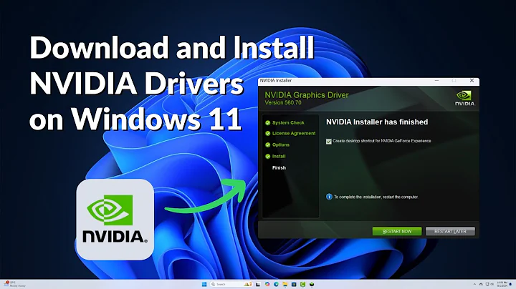Open the weather widget on the taskbar
This screenshot has width=516, height=289.
14,284
